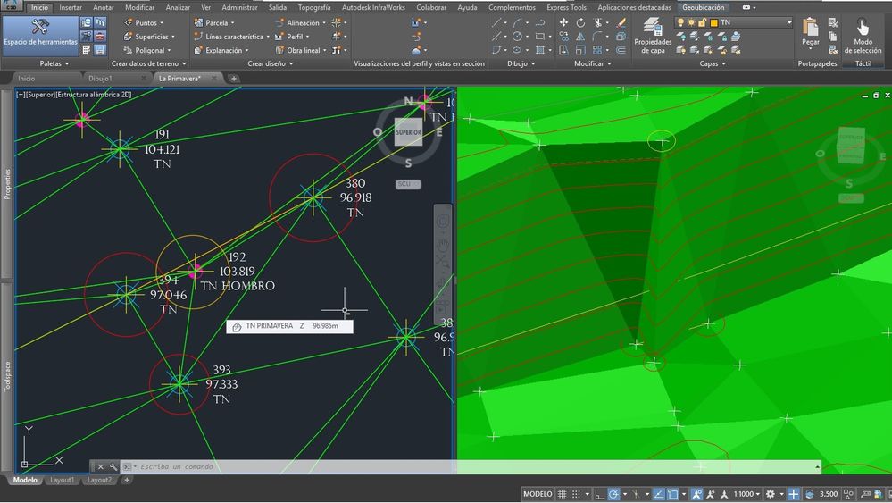Select the Trim scissors tool

(x=598, y=22)
